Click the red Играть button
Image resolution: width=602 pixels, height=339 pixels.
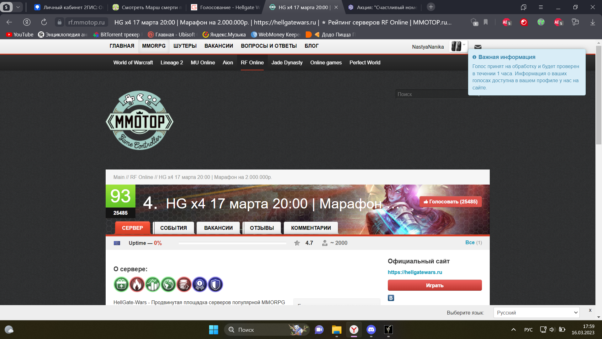[435, 285]
